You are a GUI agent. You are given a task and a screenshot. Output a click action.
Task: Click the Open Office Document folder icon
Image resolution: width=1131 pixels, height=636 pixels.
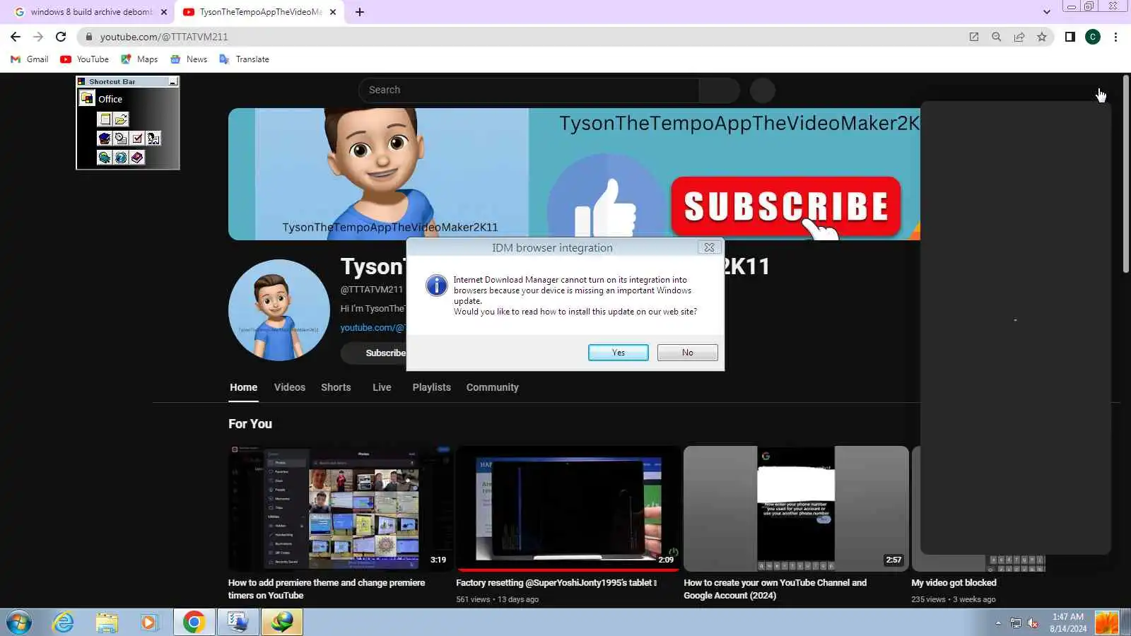(x=121, y=119)
